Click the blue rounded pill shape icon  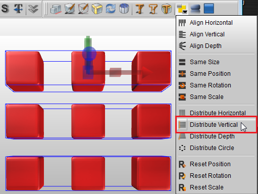click(x=195, y=9)
